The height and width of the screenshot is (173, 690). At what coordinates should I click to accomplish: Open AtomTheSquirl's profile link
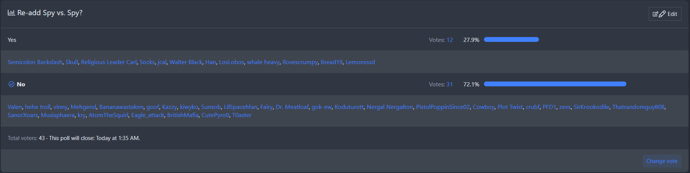[x=108, y=115]
